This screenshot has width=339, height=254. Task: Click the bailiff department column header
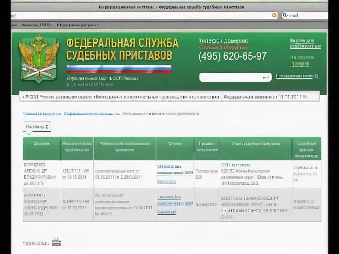[x=256, y=149]
